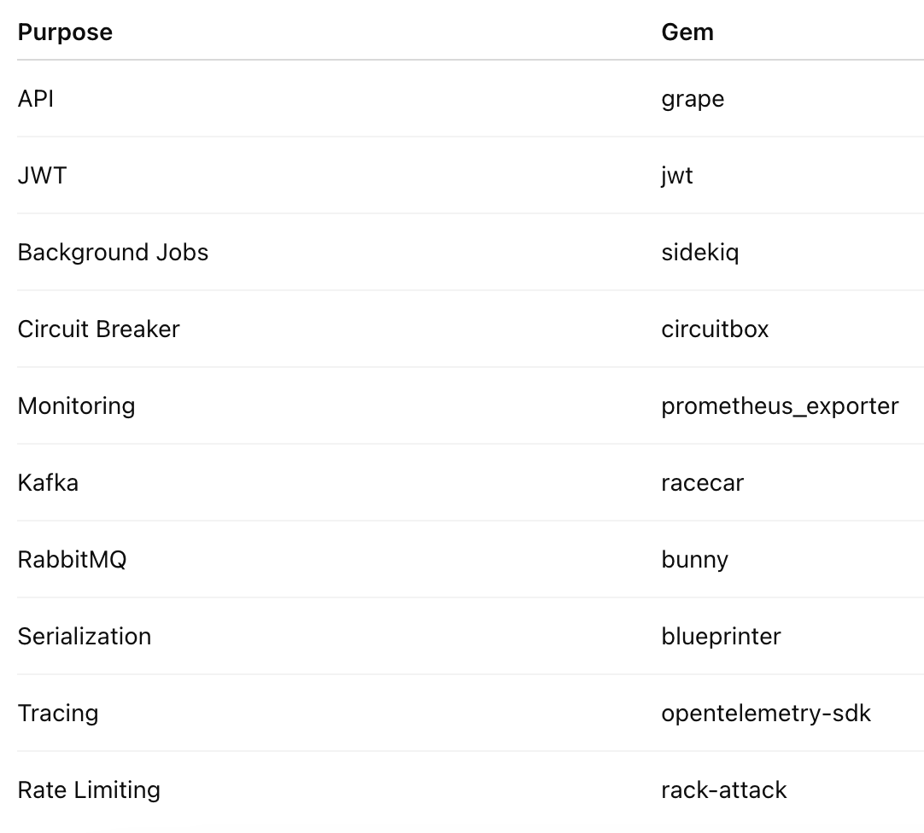This screenshot has height=833, width=924.
Task: Select the Background Jobs row label
Action: pos(113,252)
